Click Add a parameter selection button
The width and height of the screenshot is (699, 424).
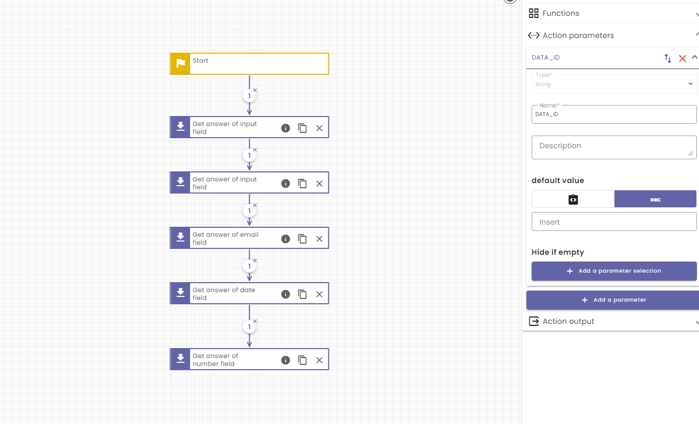[614, 271]
